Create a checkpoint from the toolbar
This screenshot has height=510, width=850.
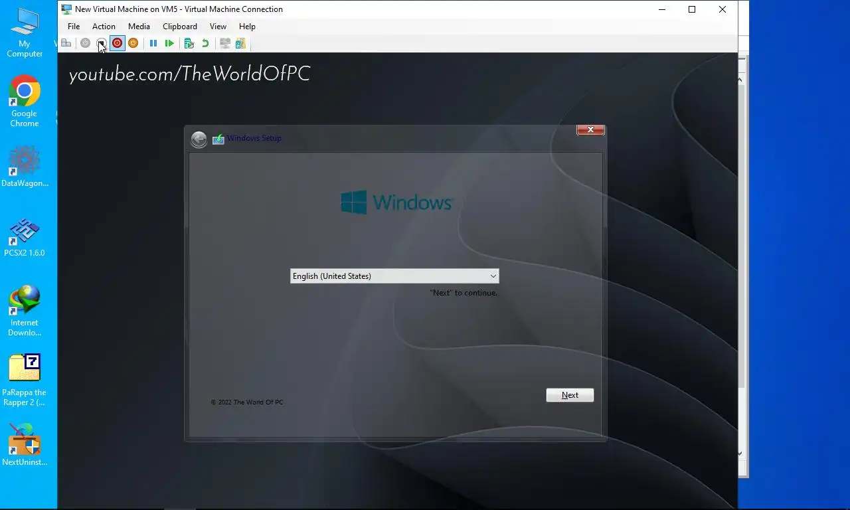tap(189, 43)
